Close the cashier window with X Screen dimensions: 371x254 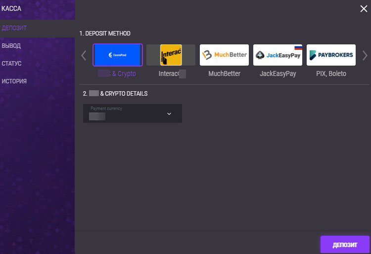pos(364,8)
